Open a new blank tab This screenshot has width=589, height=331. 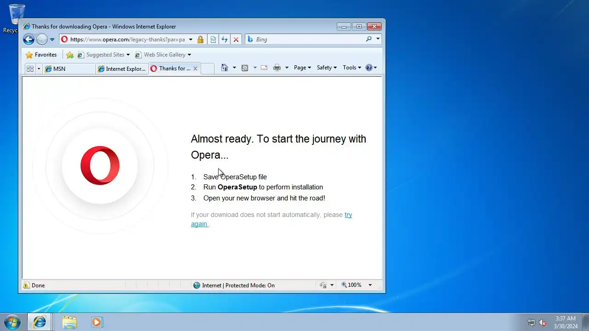(x=208, y=68)
